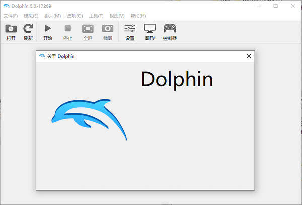Screen dimensions: 302x205
Task: Close the 关于 Dolphin dialog
Action: (249, 56)
